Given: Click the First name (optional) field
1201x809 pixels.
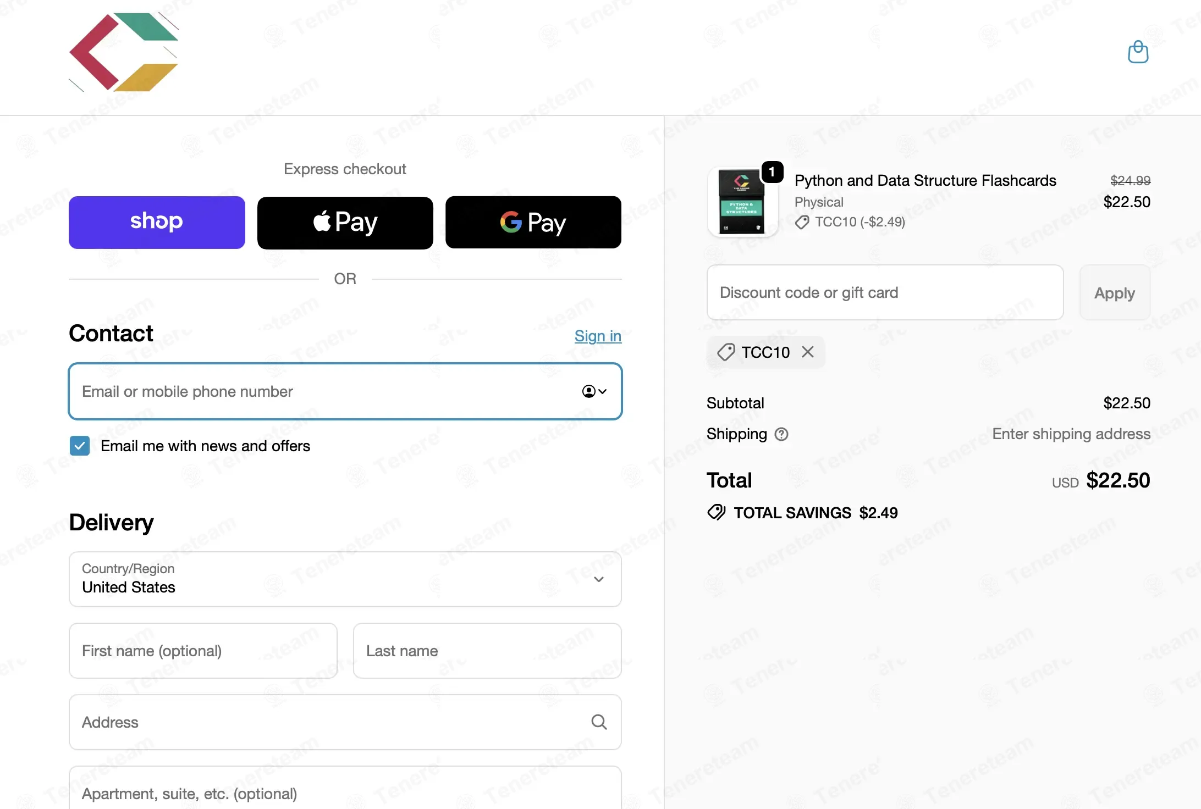Looking at the screenshot, I should click(x=203, y=651).
